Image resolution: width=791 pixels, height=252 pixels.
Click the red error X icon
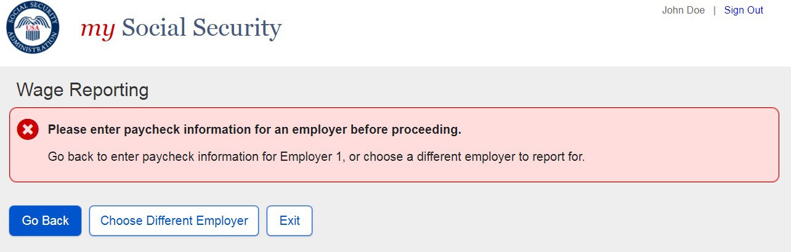click(x=28, y=129)
